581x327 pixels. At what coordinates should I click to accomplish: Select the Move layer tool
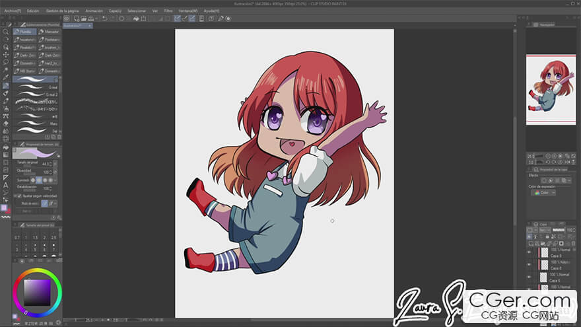point(5,54)
